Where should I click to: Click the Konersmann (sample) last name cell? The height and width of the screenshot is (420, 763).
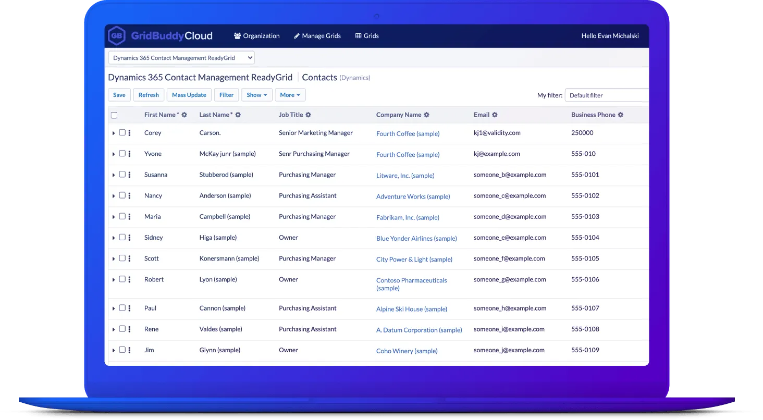(229, 258)
